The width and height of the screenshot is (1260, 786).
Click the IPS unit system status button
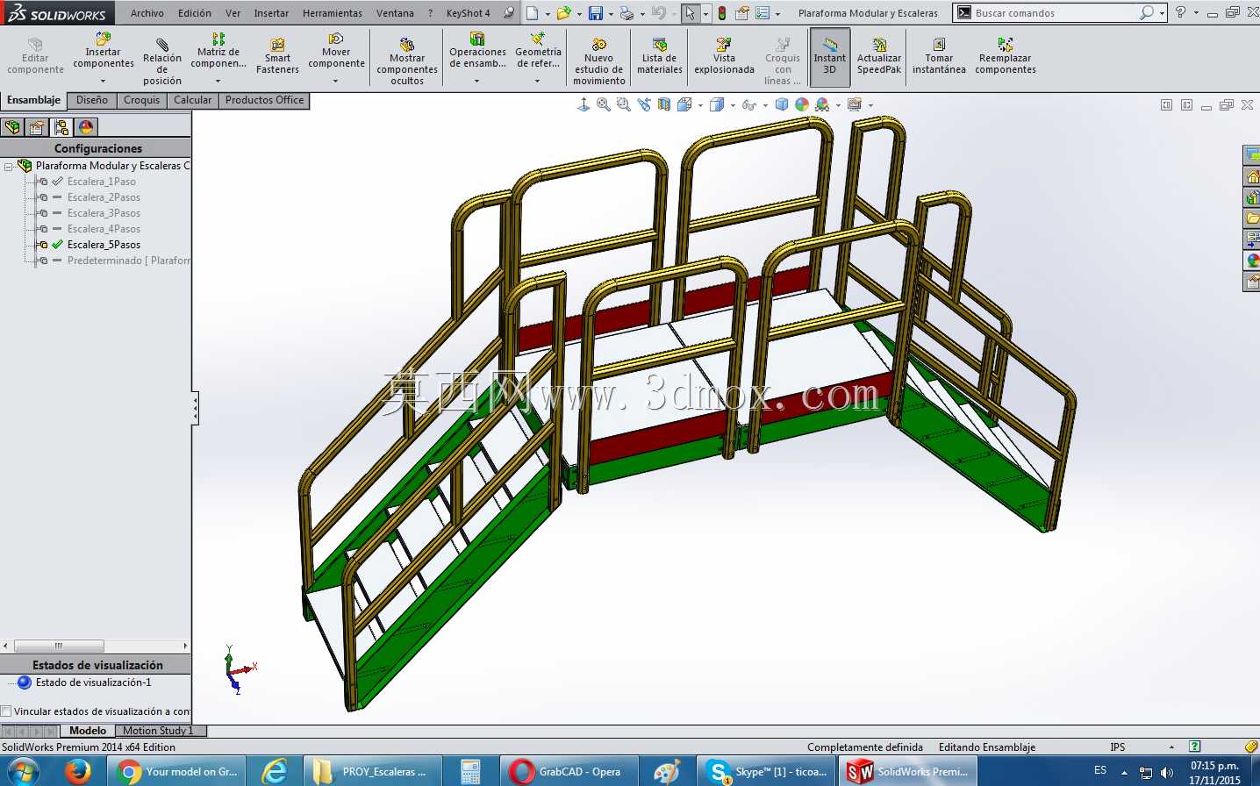pyautogui.click(x=1118, y=747)
